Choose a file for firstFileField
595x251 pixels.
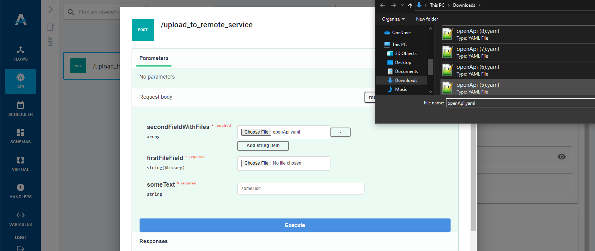coord(256,163)
